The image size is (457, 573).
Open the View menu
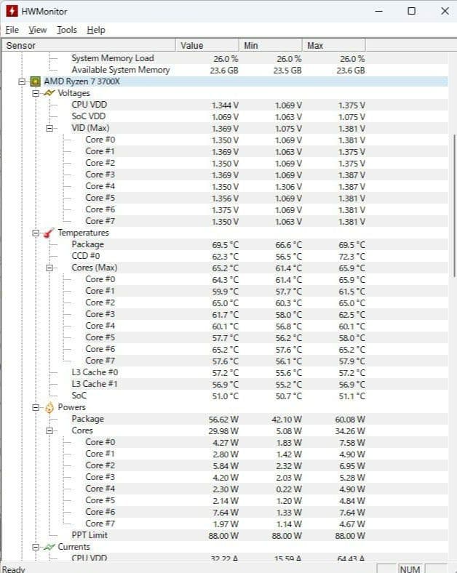pyautogui.click(x=37, y=30)
